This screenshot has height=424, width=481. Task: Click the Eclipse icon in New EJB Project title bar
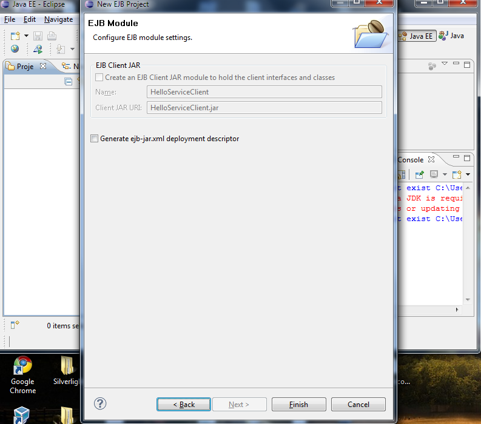tap(89, 4)
